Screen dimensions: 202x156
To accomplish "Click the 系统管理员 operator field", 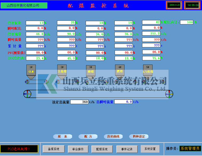I will (190, 149).
